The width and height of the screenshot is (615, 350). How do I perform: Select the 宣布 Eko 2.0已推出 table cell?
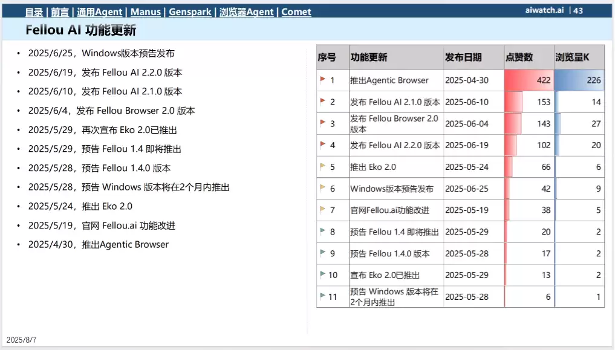point(396,275)
